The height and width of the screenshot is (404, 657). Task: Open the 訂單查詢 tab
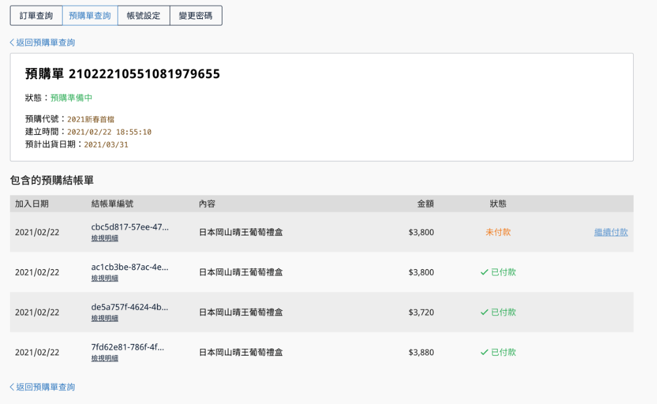tap(36, 16)
